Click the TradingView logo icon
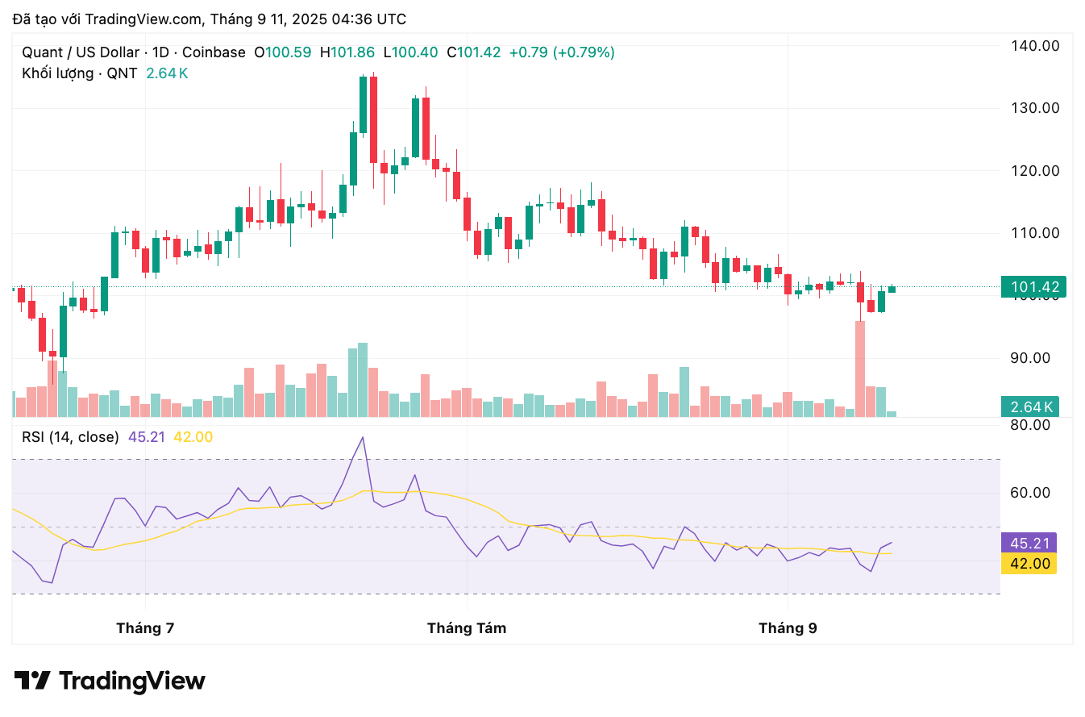 (x=33, y=681)
